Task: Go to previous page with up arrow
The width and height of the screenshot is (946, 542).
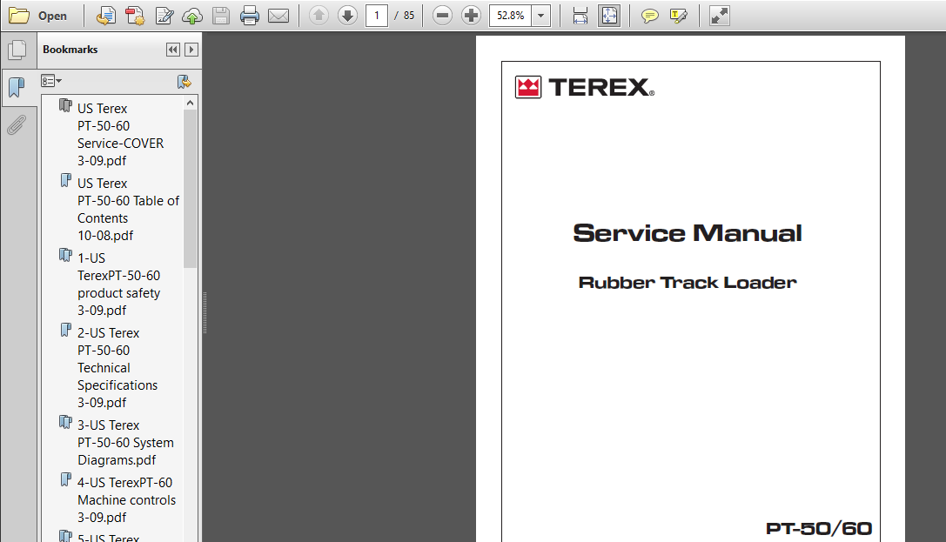Action: click(319, 16)
